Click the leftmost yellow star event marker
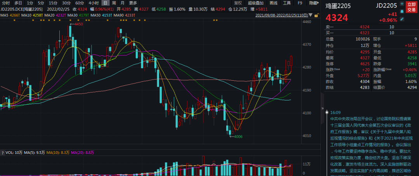 pos(14,20)
